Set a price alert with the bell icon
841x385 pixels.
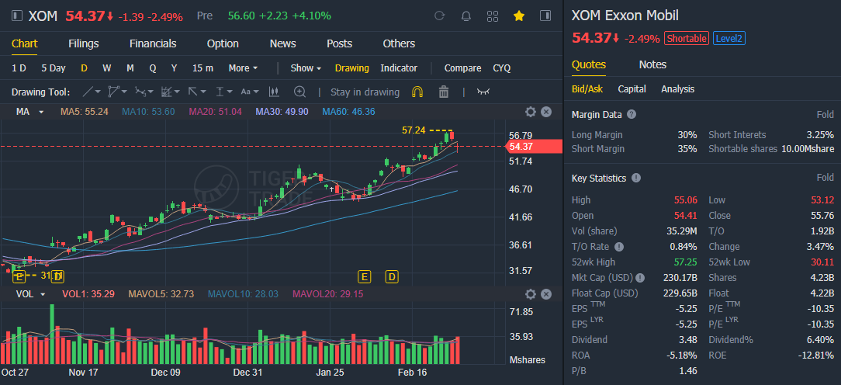[466, 16]
